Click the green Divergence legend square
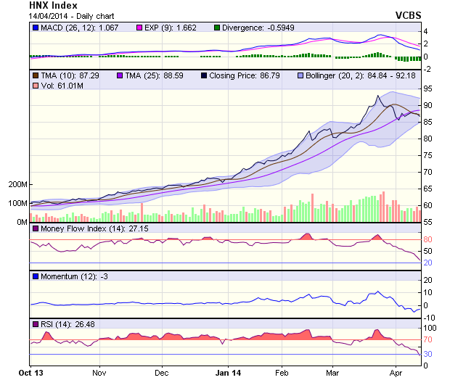 pos(217,28)
